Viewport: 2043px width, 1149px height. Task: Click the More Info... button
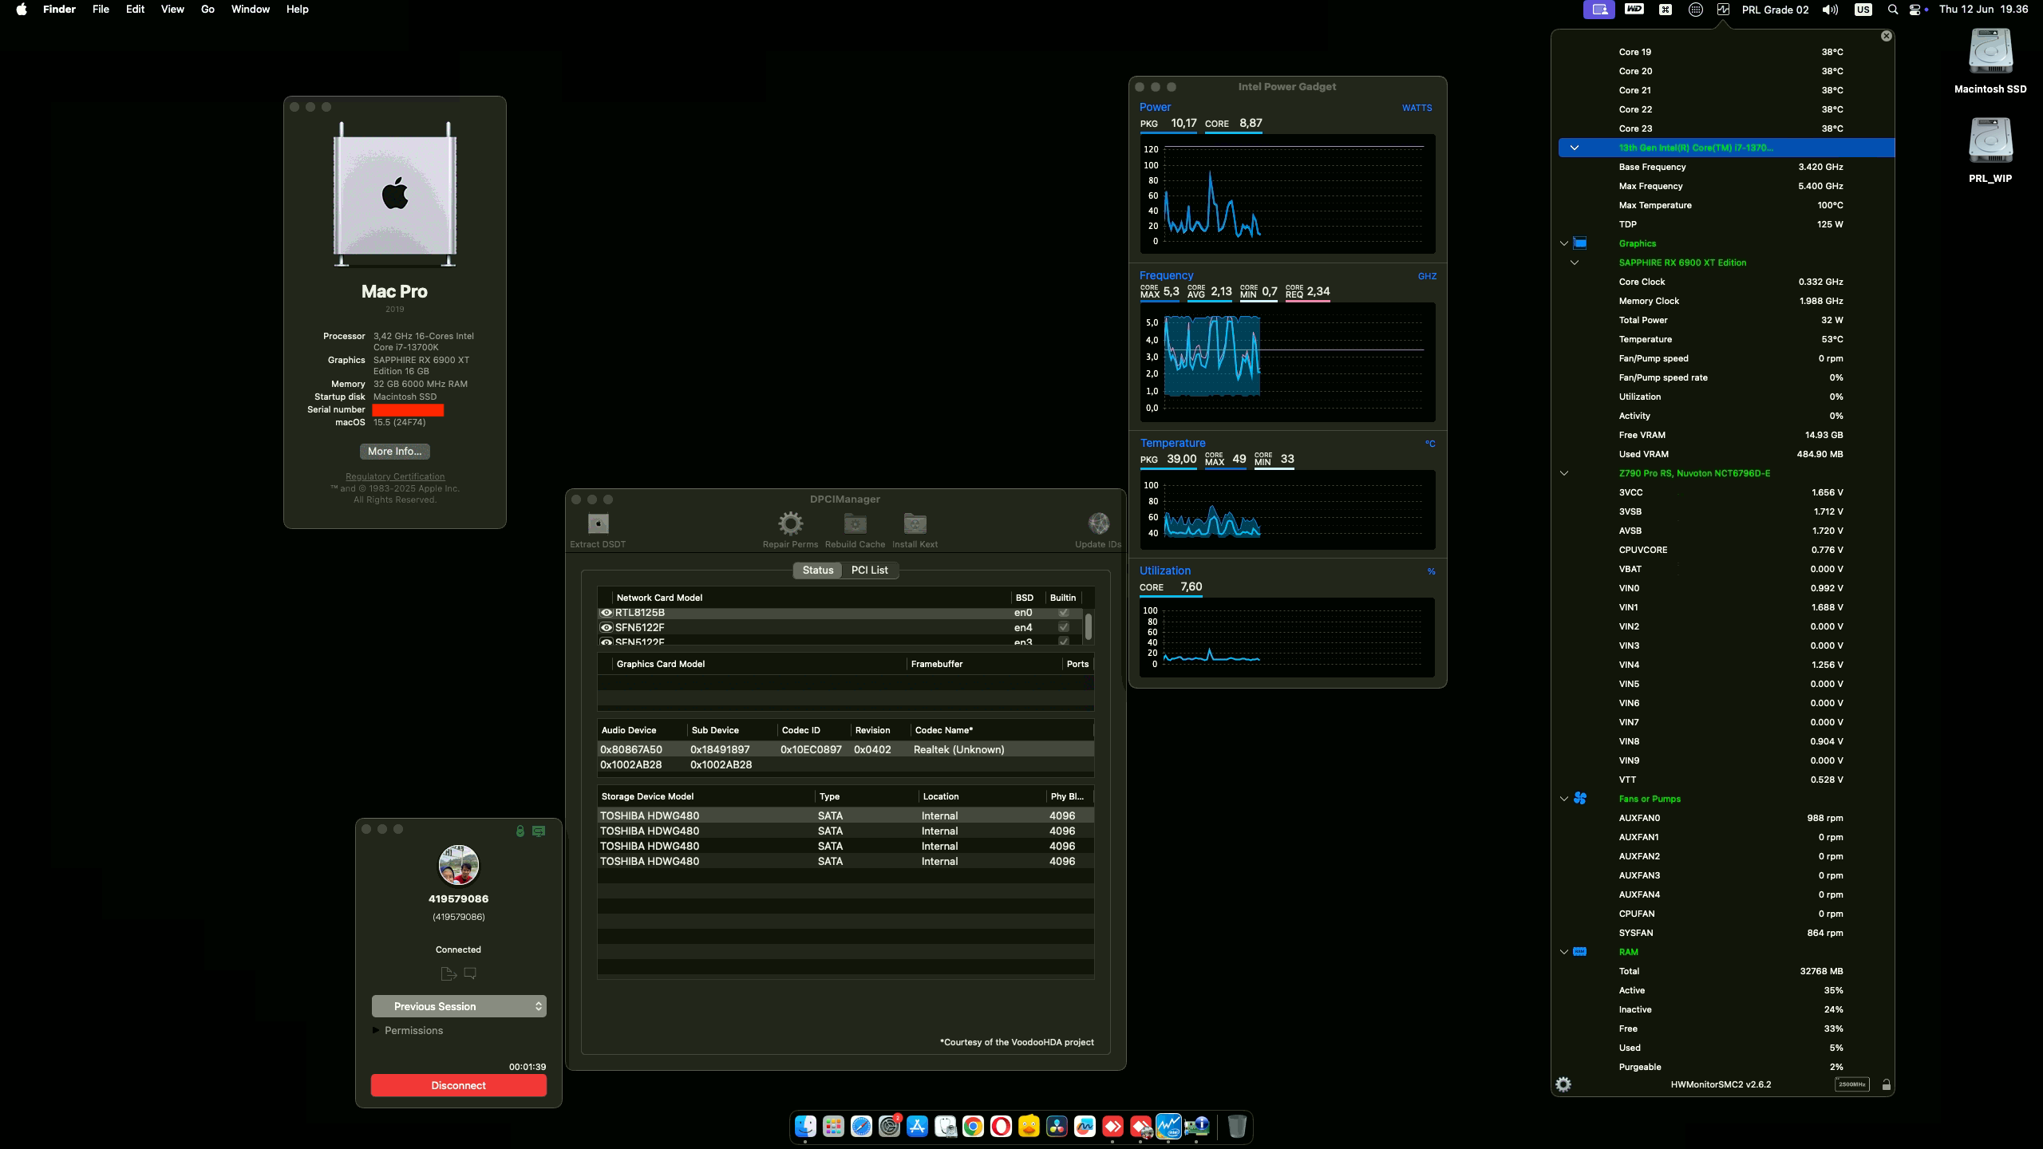394,451
